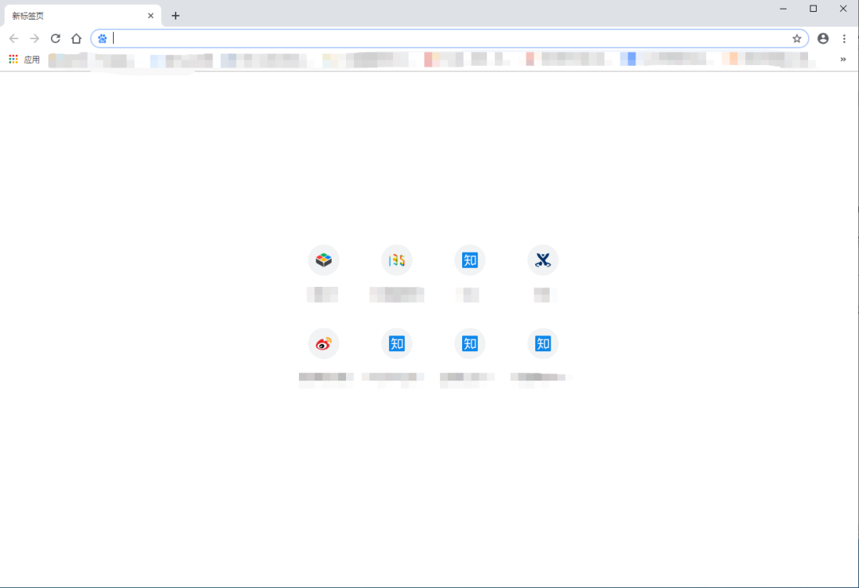Open the blue scissors X shortcut tile
This screenshot has height=588, width=859.
(x=543, y=260)
